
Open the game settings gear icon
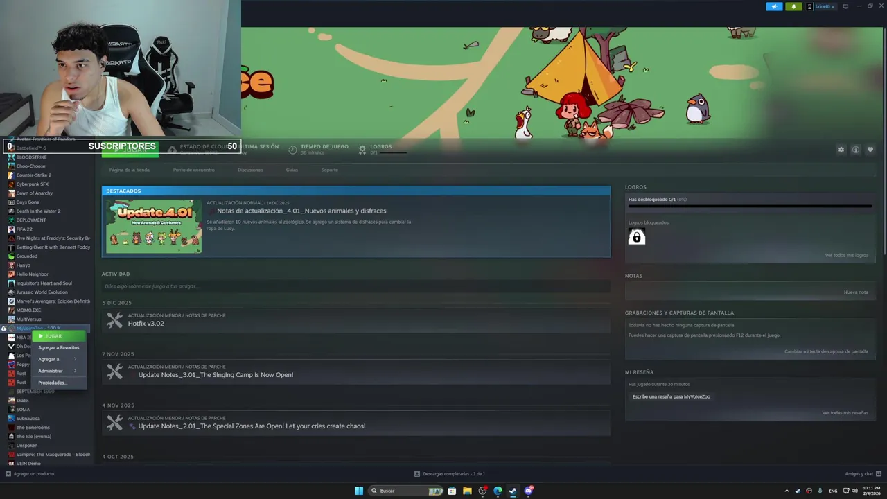point(841,150)
